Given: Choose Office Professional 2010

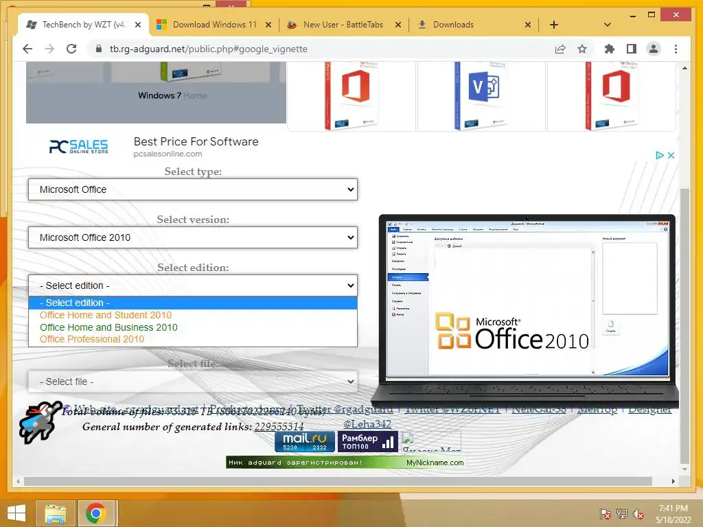Looking at the screenshot, I should 193,339.
